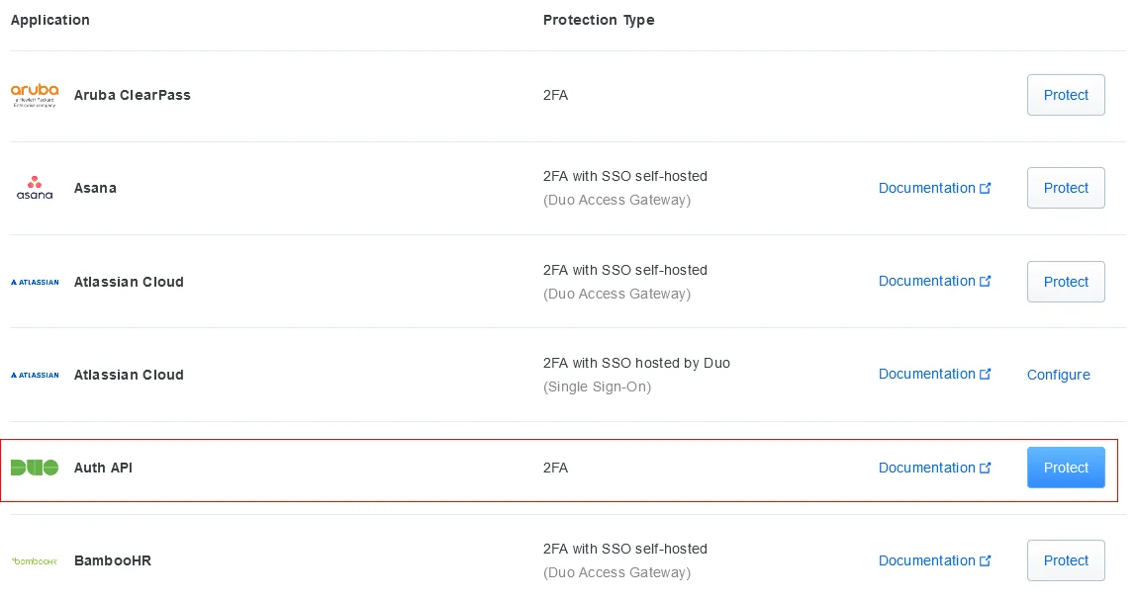Click the Asana application logo
This screenshot has height=600, width=1137.
[x=34, y=188]
